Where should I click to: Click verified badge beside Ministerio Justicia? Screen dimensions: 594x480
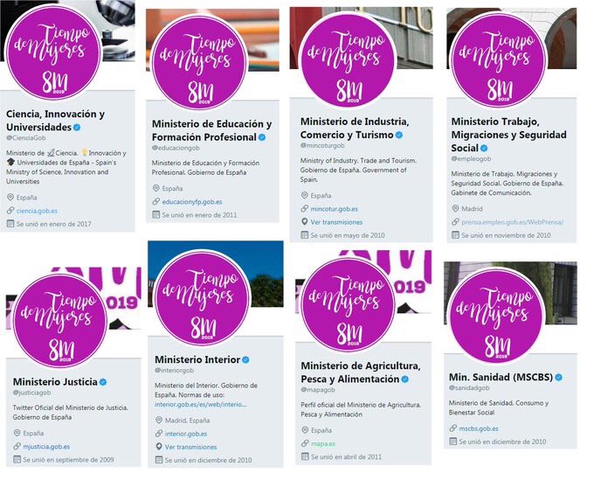click(103, 382)
